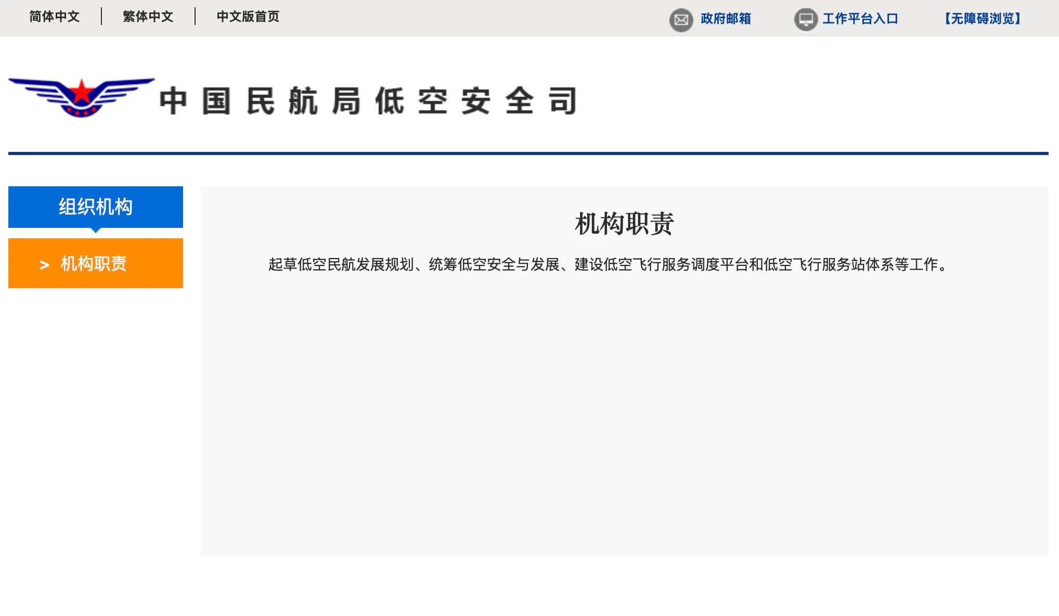1059x616 pixels.
Task: Switch language to 繁体中文
Action: 148,17
